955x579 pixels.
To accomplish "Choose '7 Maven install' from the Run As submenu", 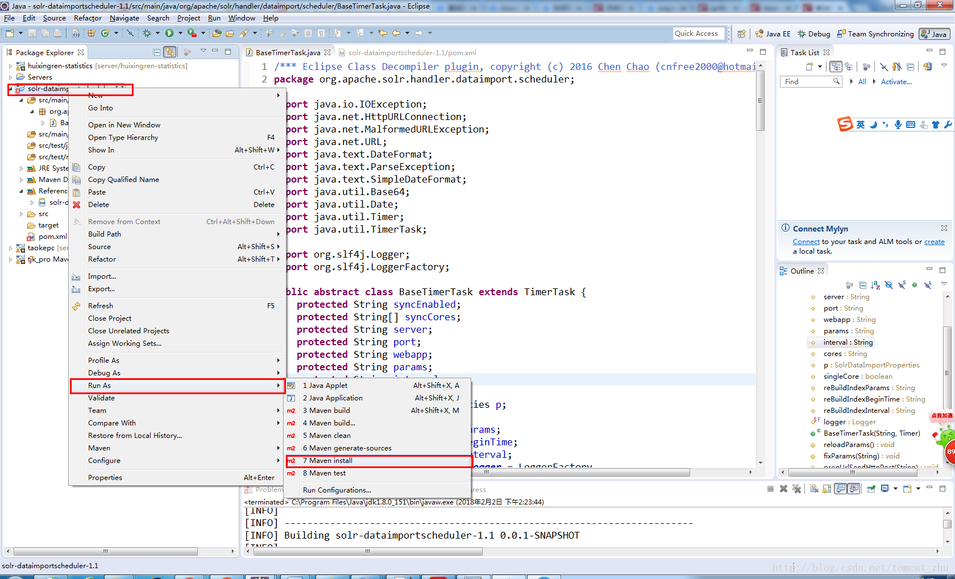I will point(379,461).
